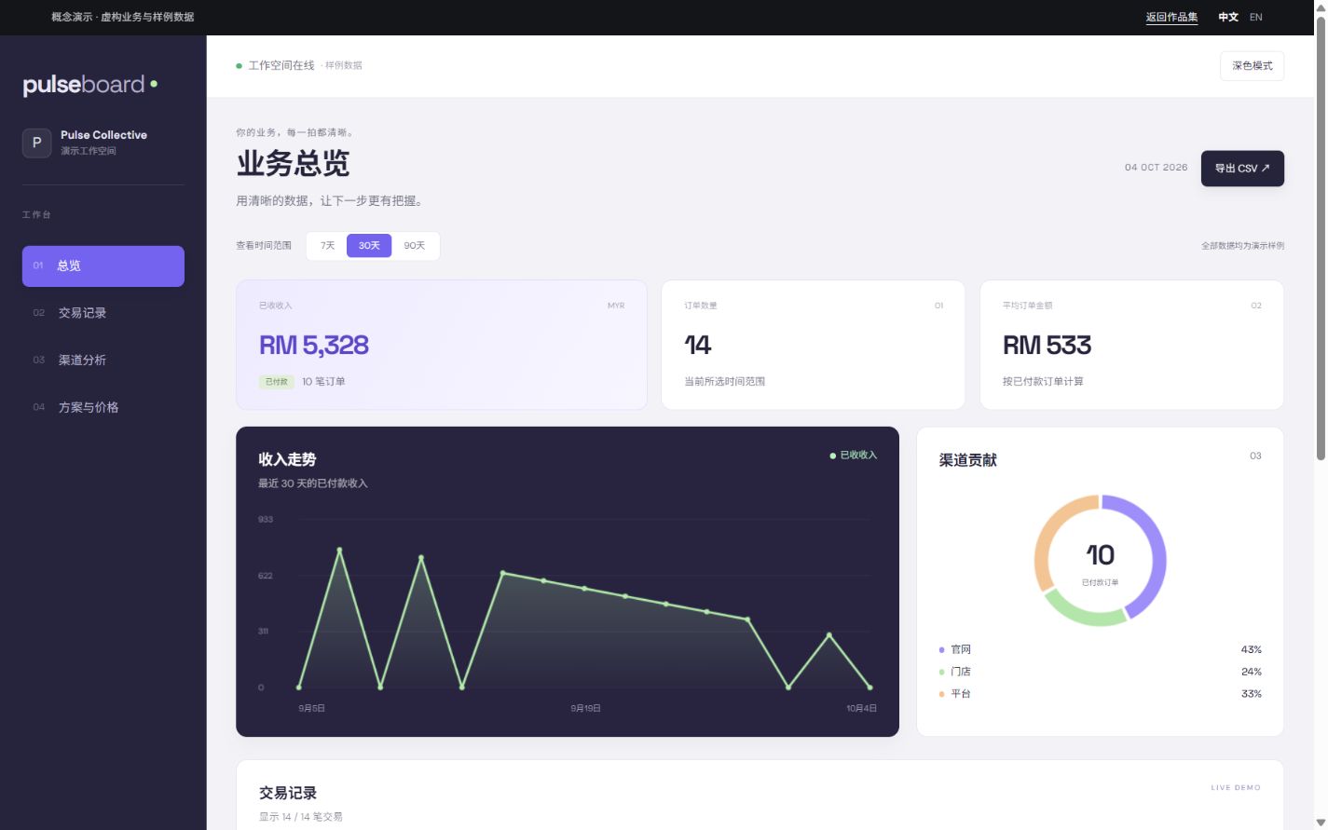Follow the 返回作品集 link
The image size is (1328, 830).
coord(1171,17)
